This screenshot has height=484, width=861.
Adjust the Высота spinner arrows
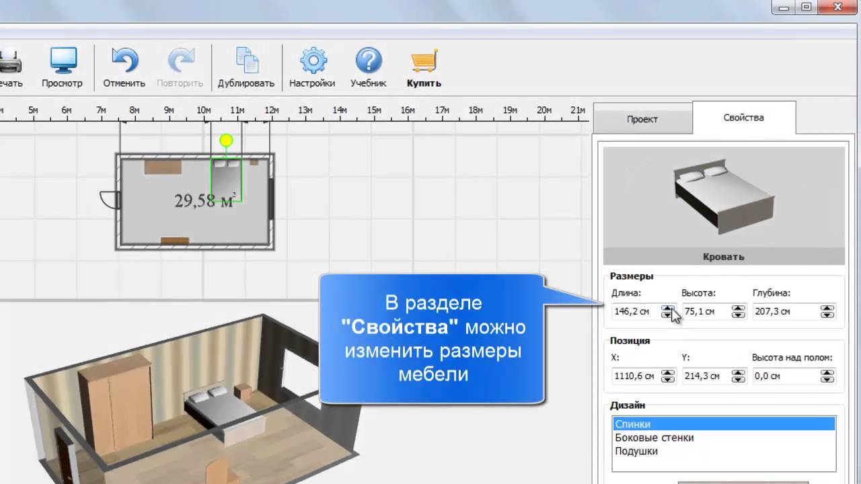[739, 312]
